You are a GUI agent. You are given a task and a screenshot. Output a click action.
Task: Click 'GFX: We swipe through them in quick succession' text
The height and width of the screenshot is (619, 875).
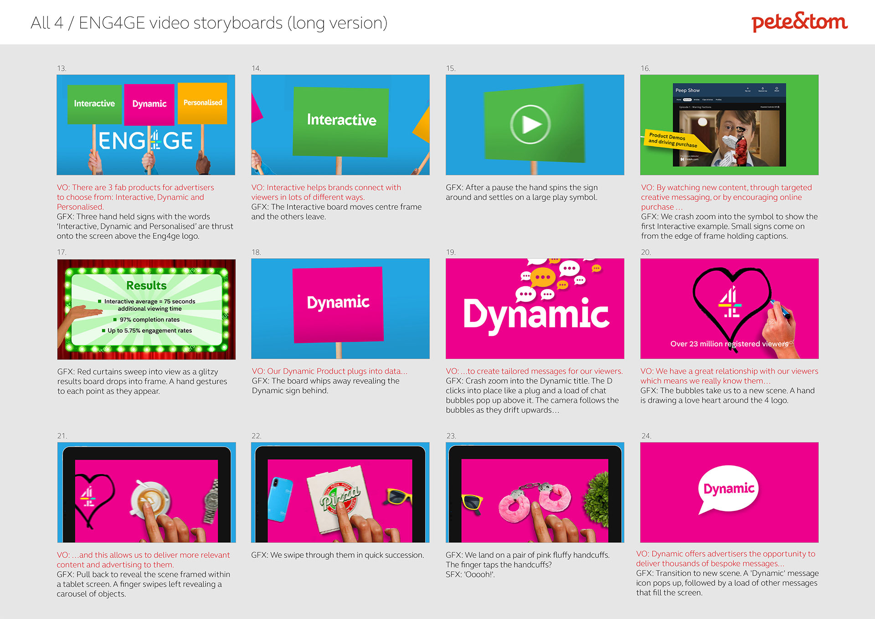[337, 555]
